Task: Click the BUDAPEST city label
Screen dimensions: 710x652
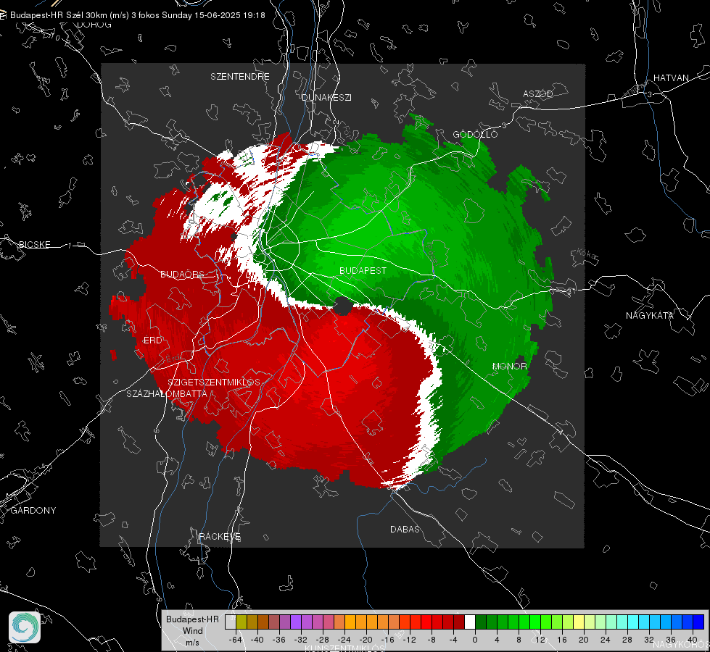Action: click(363, 270)
